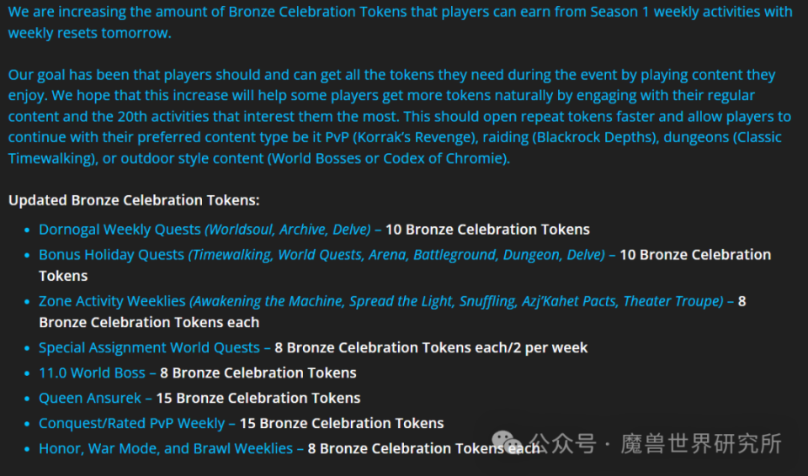This screenshot has height=476, width=808.
Task: Click the 魔兽世界研究所 watermark text
Action: pyautogui.click(x=701, y=442)
